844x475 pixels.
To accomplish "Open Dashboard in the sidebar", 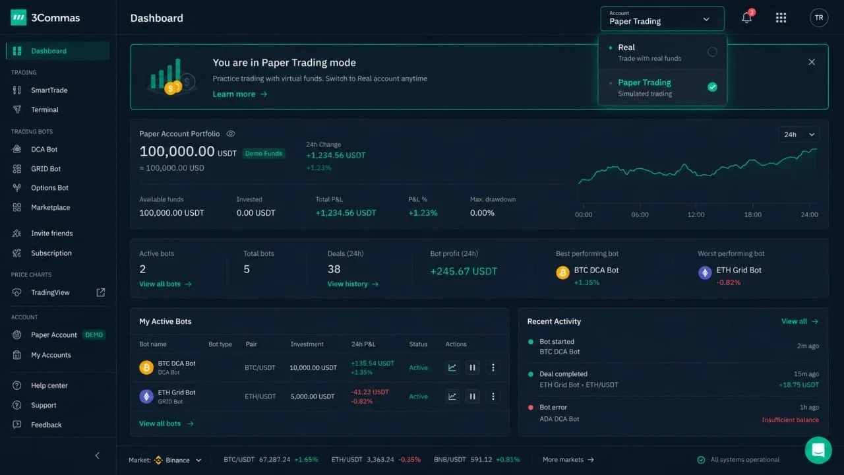I will [x=57, y=51].
